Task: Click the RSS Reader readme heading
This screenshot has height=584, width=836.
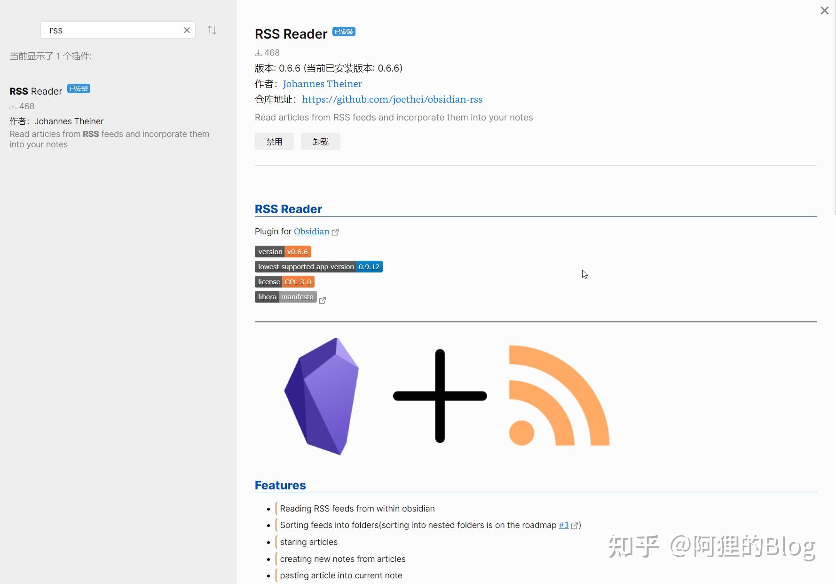Action: tap(288, 209)
